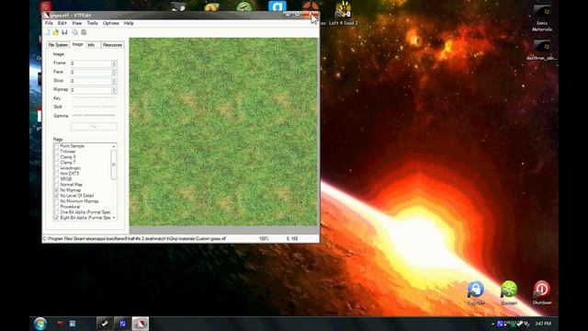Viewport: 588px width, 331px height.
Task: Click the Save disk icon in toolbar
Action: click(64, 32)
